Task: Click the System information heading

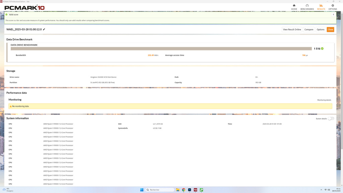Action: pyautogui.click(x=17, y=118)
